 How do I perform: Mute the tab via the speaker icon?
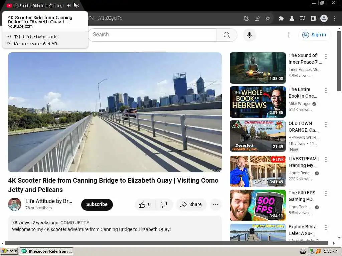coord(69,6)
